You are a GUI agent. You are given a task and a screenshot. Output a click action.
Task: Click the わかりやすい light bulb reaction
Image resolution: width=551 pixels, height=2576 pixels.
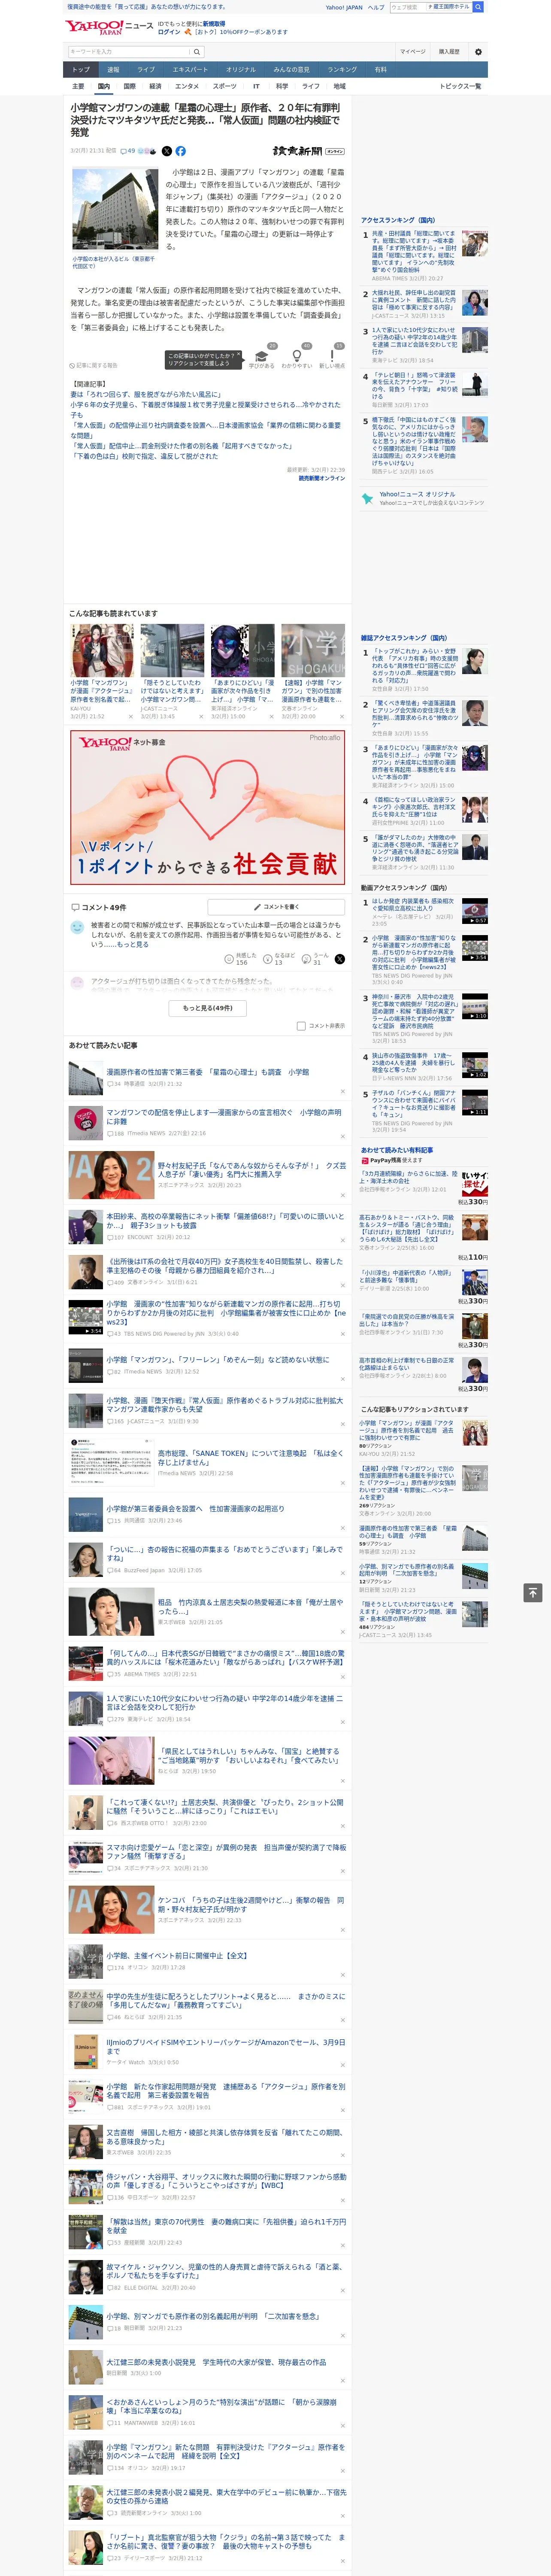coord(297,358)
